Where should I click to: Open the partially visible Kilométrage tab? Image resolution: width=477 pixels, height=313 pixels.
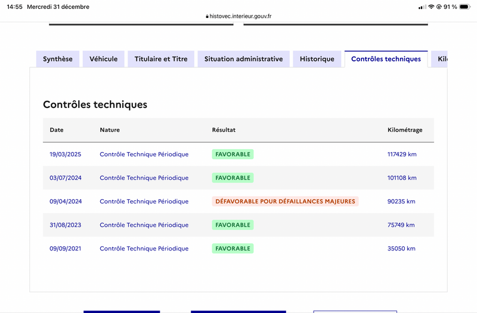pyautogui.click(x=439, y=59)
